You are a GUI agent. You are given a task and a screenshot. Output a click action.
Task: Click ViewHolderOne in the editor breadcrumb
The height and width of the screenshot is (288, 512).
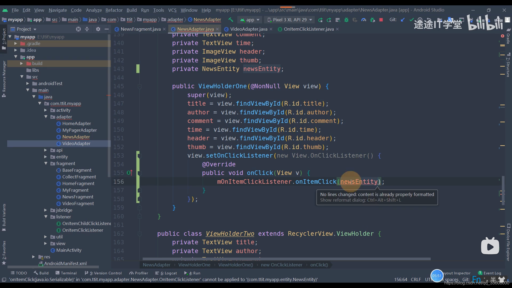[194, 265]
